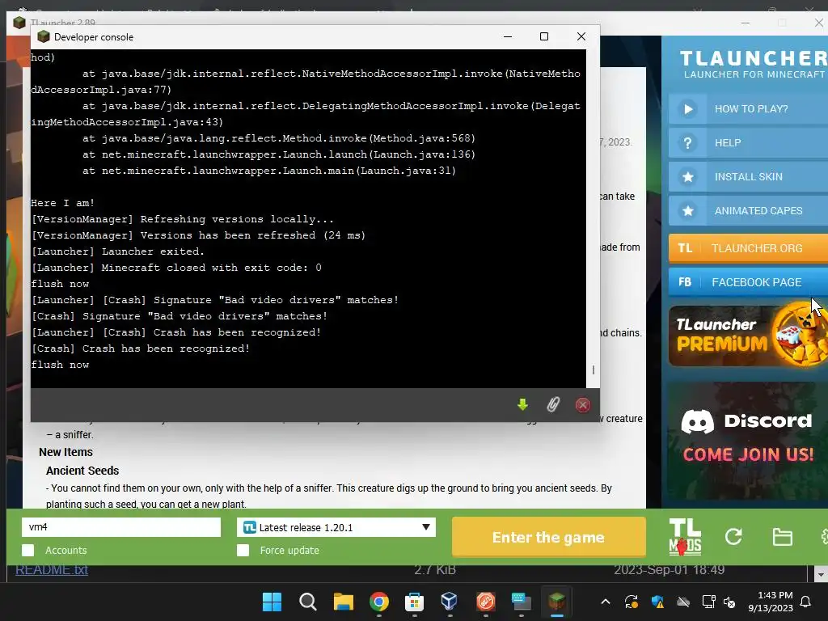The image size is (828, 621).
Task: Click the username field containing vm4
Action: (x=121, y=527)
